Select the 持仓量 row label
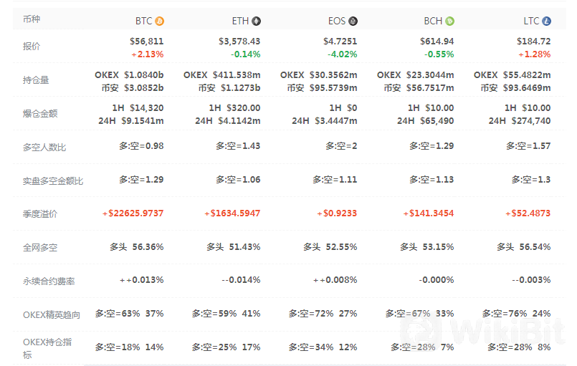The height and width of the screenshot is (366, 577). pos(36,80)
